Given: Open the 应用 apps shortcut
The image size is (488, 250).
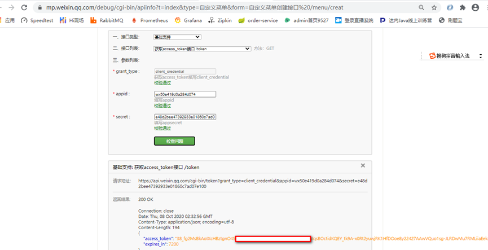Looking at the screenshot, I should [7, 20].
